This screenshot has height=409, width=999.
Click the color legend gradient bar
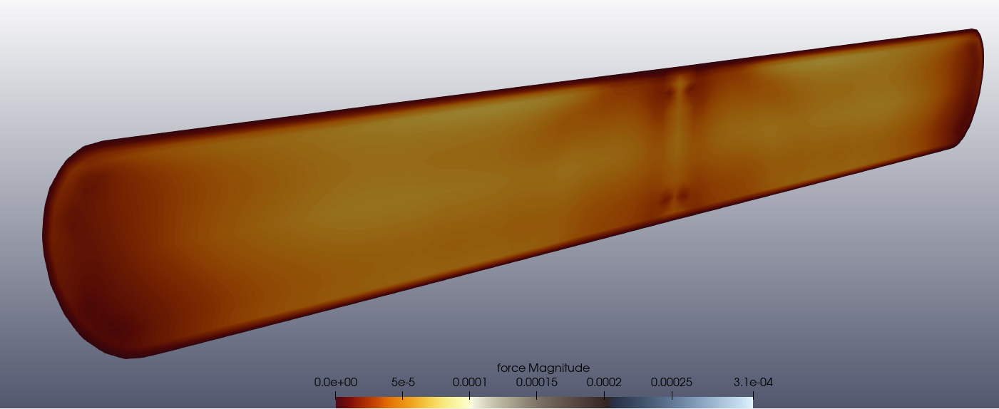544,403
